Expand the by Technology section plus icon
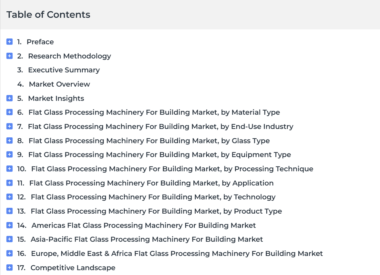The image size is (380, 275). (9, 197)
